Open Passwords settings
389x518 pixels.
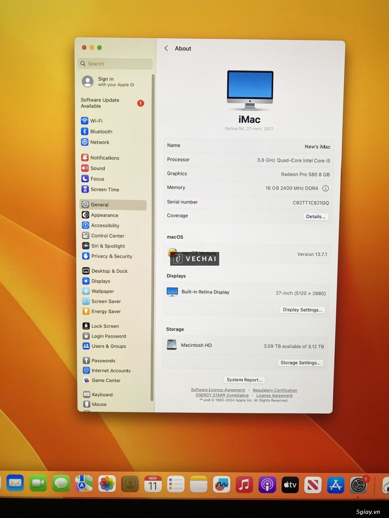99,360
